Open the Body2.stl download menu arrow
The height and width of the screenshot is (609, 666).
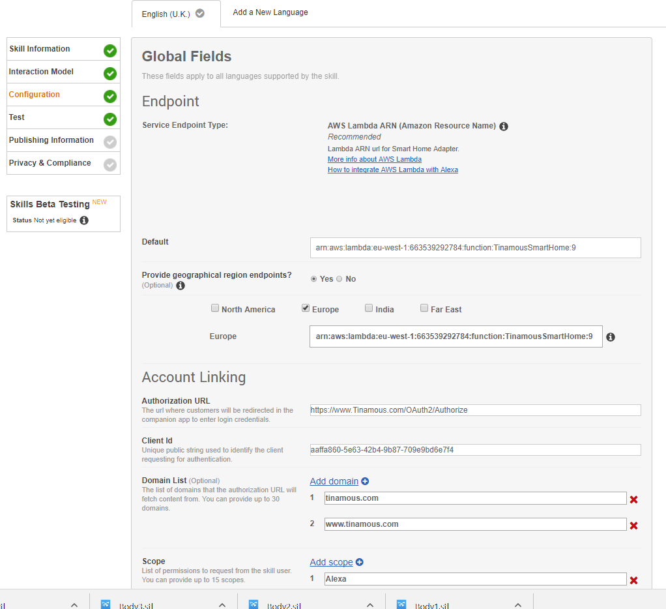tap(370, 605)
